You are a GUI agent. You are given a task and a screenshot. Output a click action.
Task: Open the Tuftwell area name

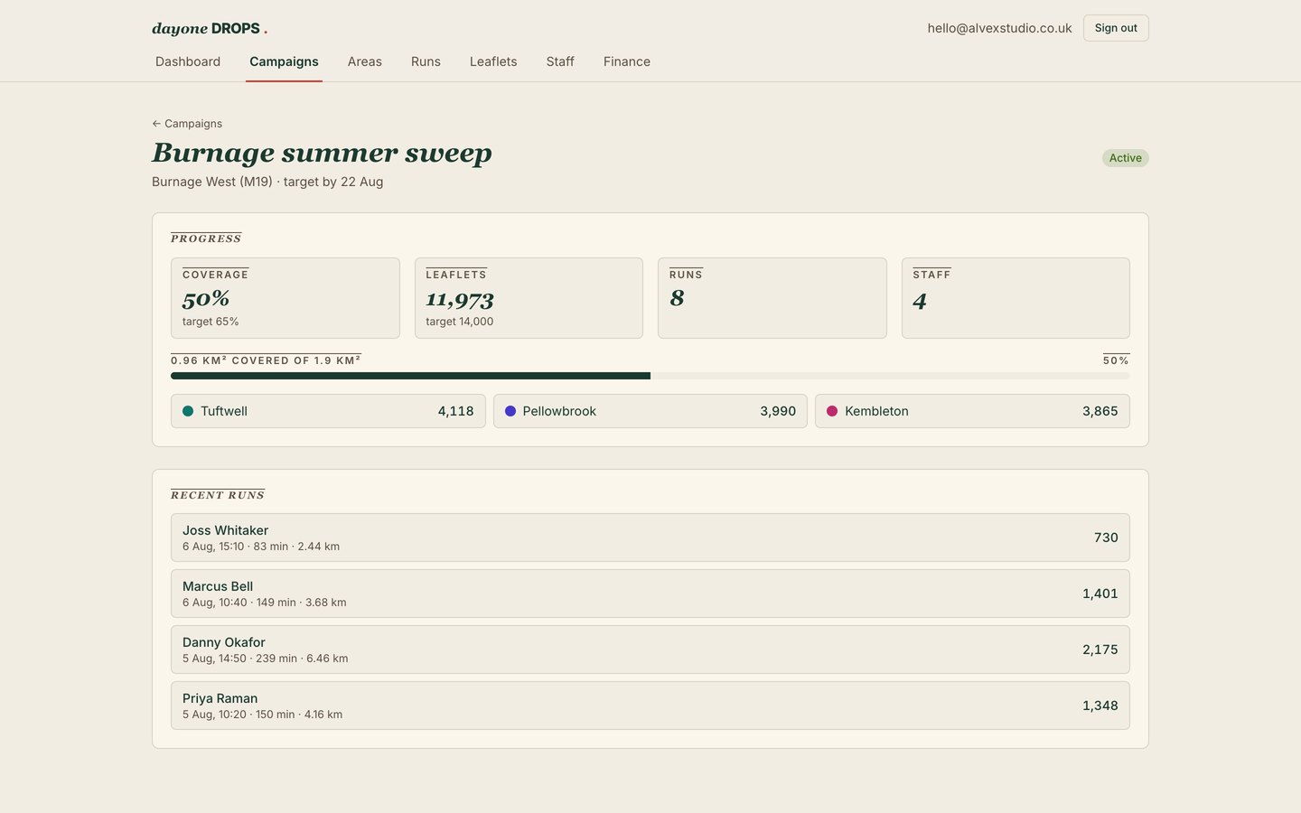[x=224, y=411]
